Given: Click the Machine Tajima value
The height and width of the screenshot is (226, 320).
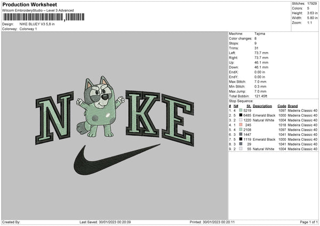Looking at the screenshot, I should click(x=260, y=34).
